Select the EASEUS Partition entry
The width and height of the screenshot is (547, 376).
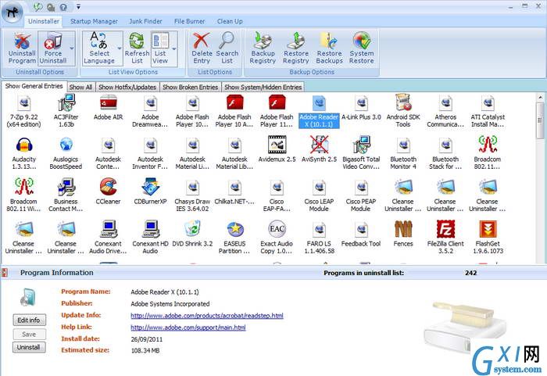[234, 238]
